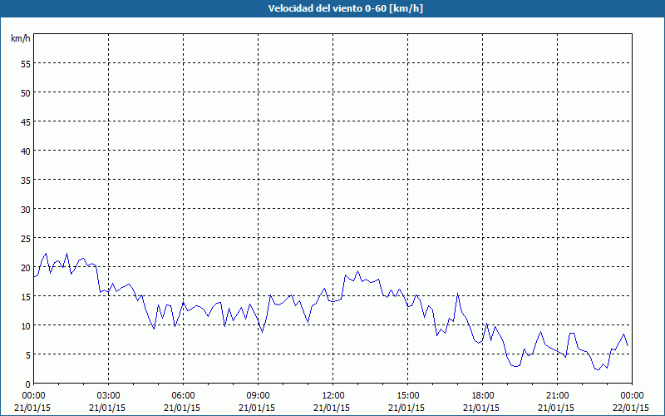Click the 09:00 time label on the x-axis
Viewport: 665px width, 416px height.
point(258,395)
